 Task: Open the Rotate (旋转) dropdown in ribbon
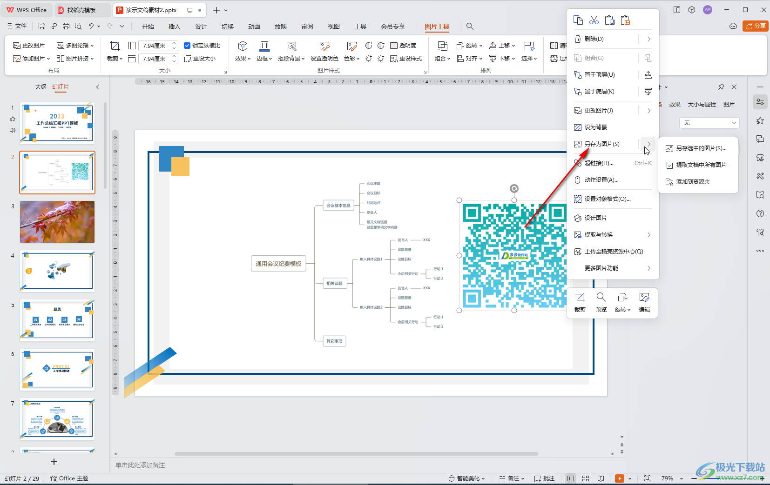pos(469,46)
